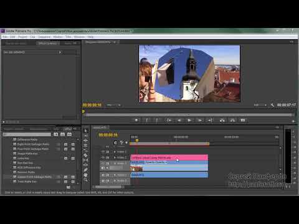Expand the Audio 2 track
Image resolution: width=299 pixels, height=224 pixels.
point(115,181)
